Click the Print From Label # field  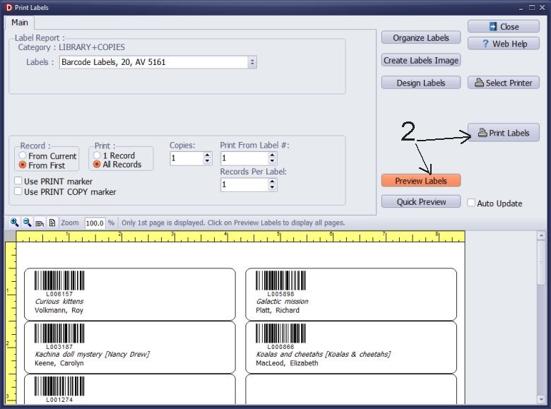pyautogui.click(x=245, y=158)
